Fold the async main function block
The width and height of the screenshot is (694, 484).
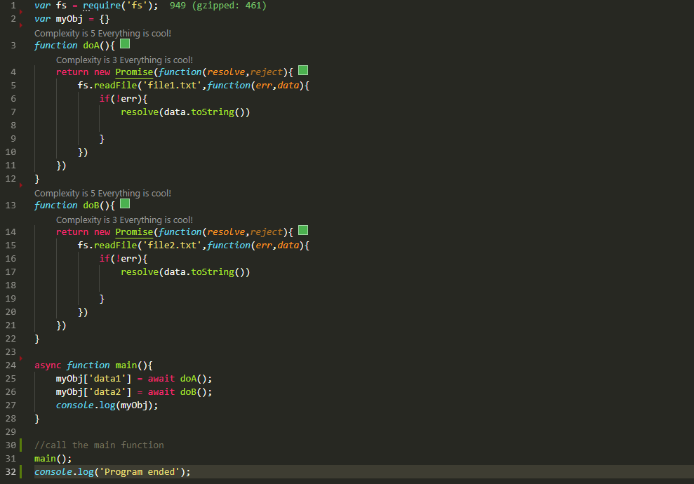[26, 365]
